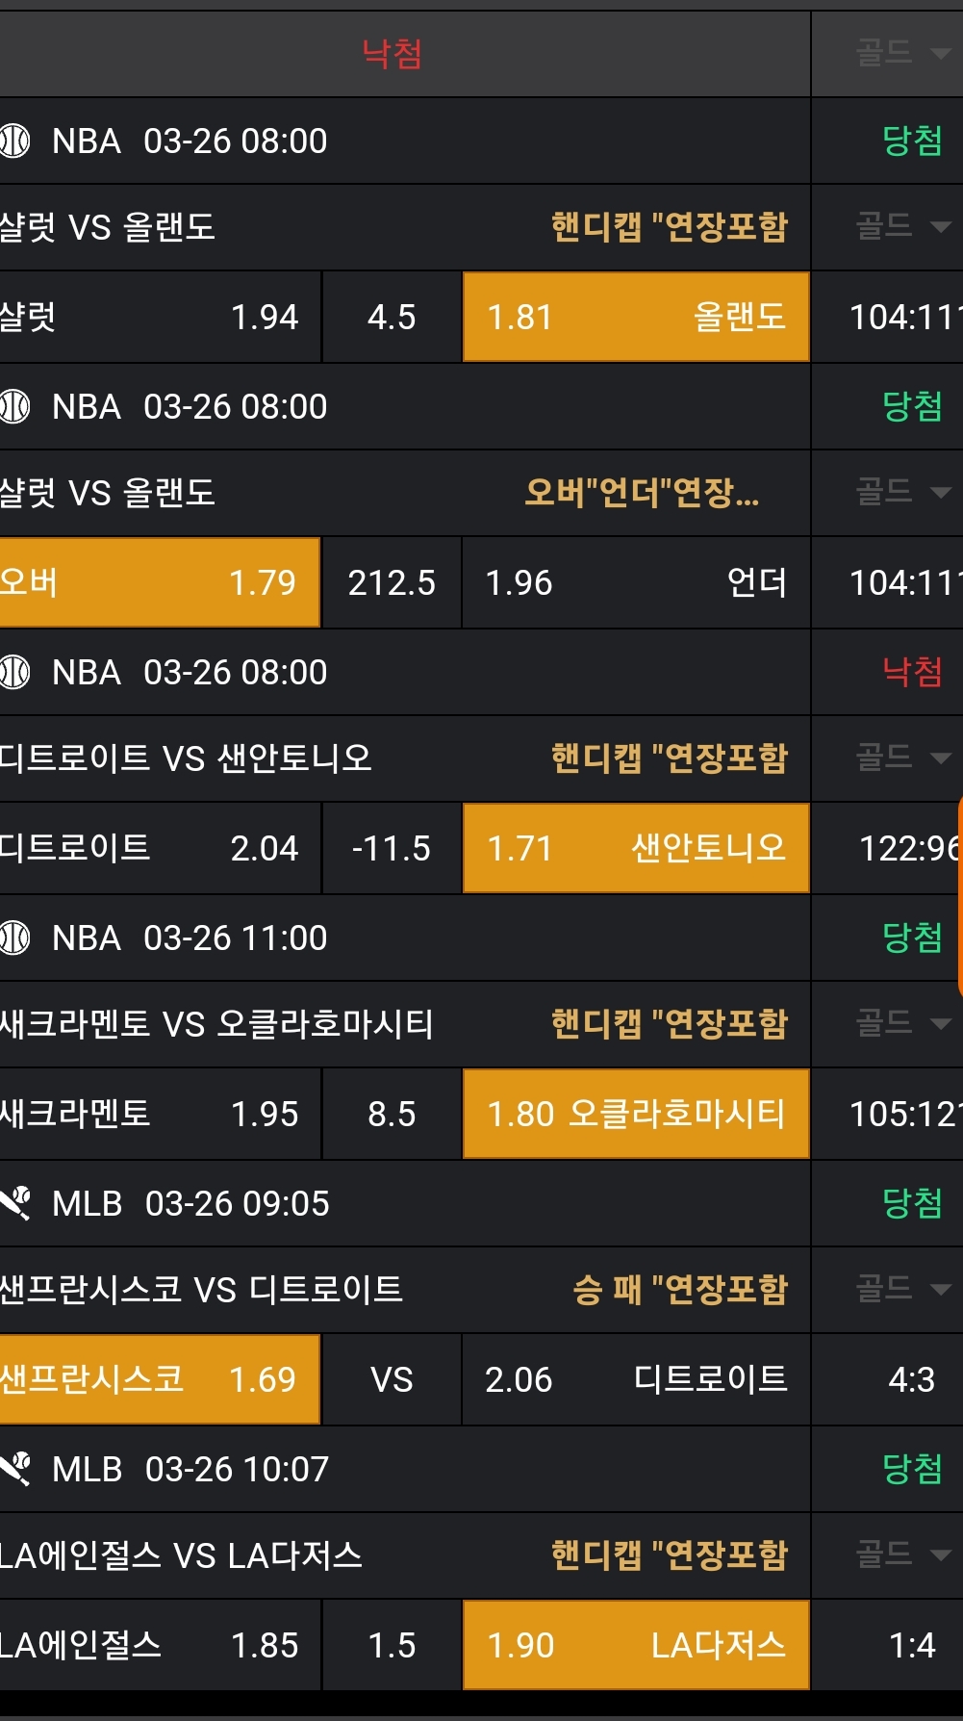Select the 샌안토니오 1.71 pick

[x=636, y=848]
